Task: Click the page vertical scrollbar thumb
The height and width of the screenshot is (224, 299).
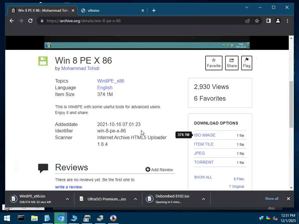Action: [x=291, y=104]
